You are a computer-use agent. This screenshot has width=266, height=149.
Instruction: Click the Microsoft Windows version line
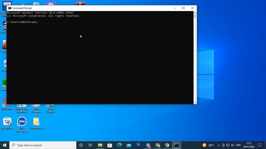coord(40,13)
